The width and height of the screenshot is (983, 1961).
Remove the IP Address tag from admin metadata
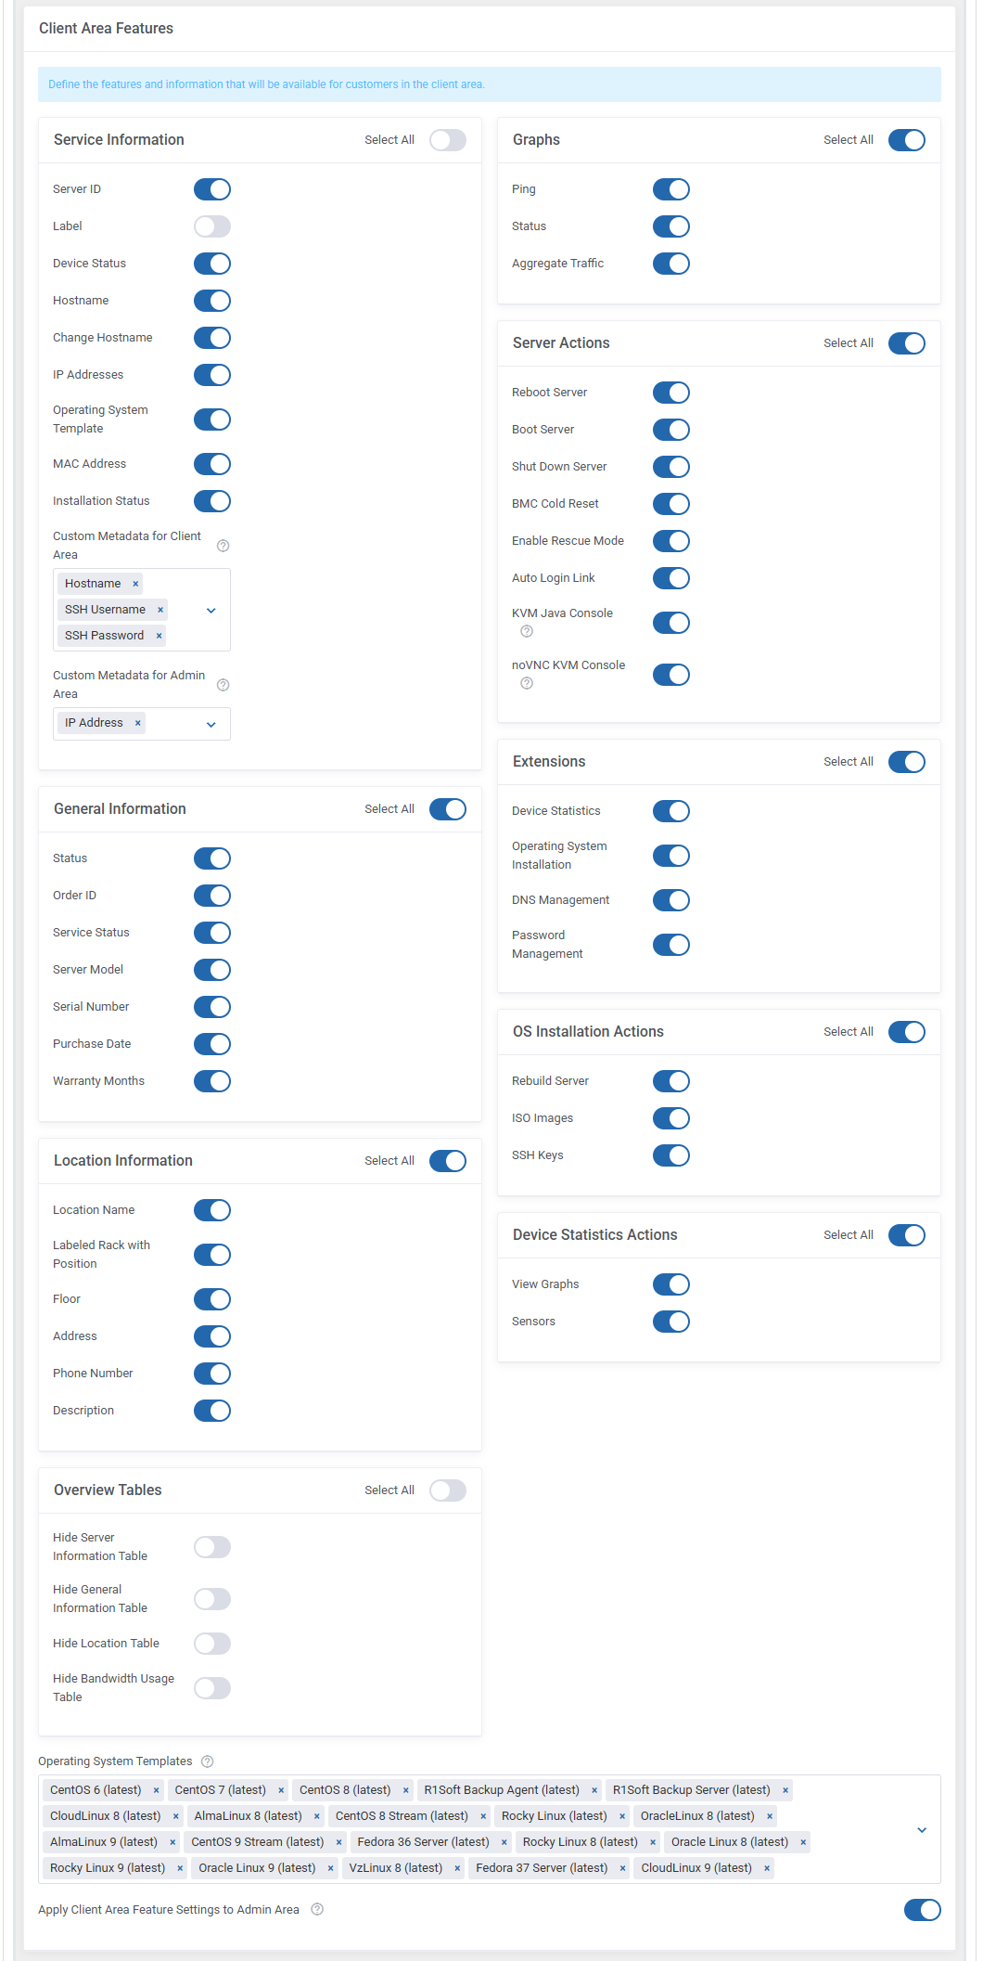pos(138,723)
